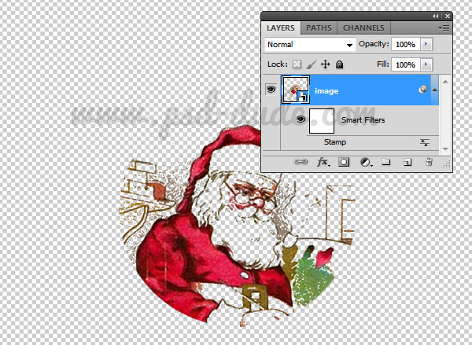Screen dimensions: 472x345
Task: Open the Opacity slider arrow
Action: point(426,44)
